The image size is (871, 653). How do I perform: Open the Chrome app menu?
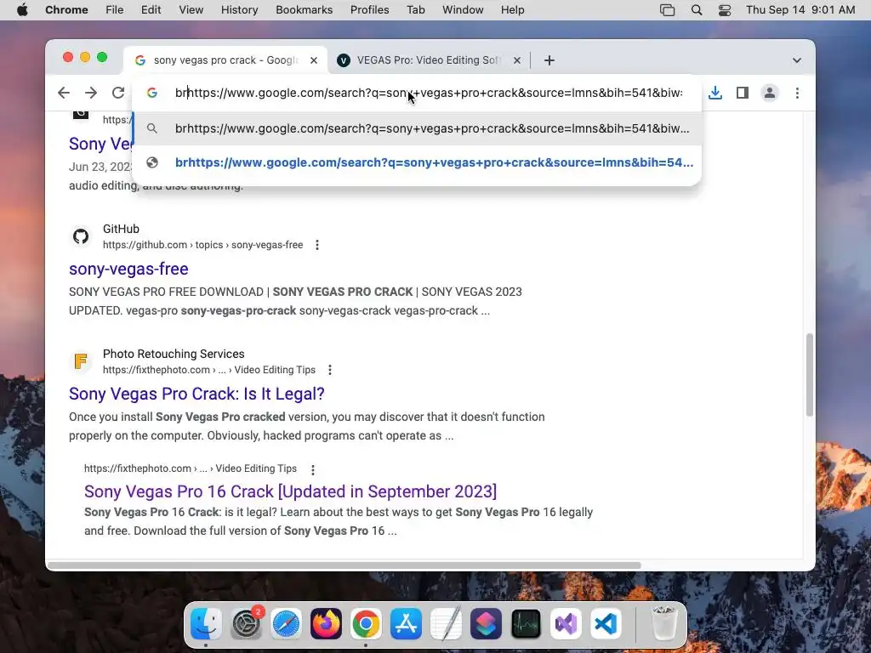(x=66, y=10)
